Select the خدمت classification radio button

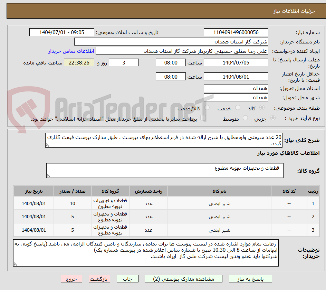point(238,107)
